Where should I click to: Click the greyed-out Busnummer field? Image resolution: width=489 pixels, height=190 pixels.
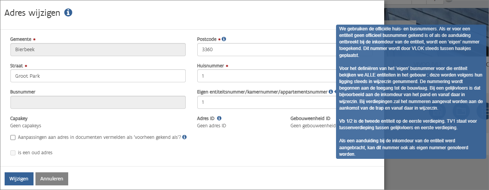point(98,102)
